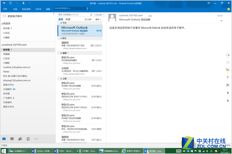The image size is (232, 154).
Task: Click the lightbulb icon in Tell Me box
Action: pos(87,9)
